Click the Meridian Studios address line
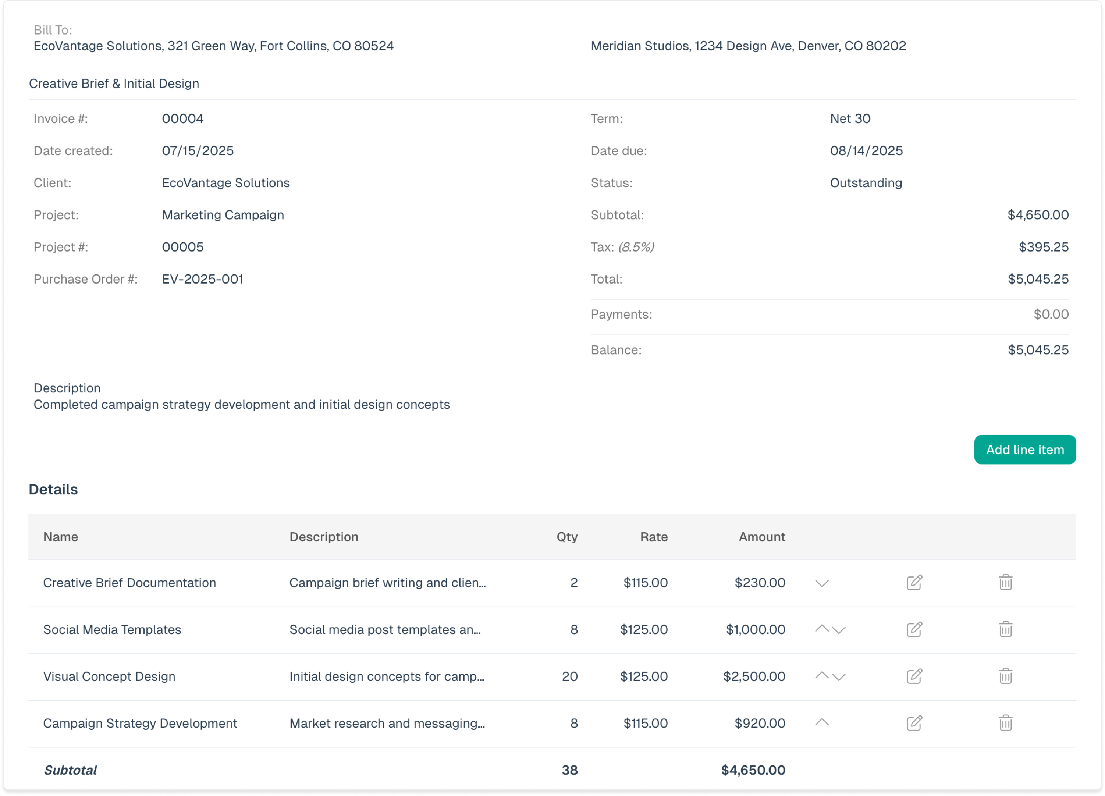The width and height of the screenshot is (1105, 796). tap(748, 46)
